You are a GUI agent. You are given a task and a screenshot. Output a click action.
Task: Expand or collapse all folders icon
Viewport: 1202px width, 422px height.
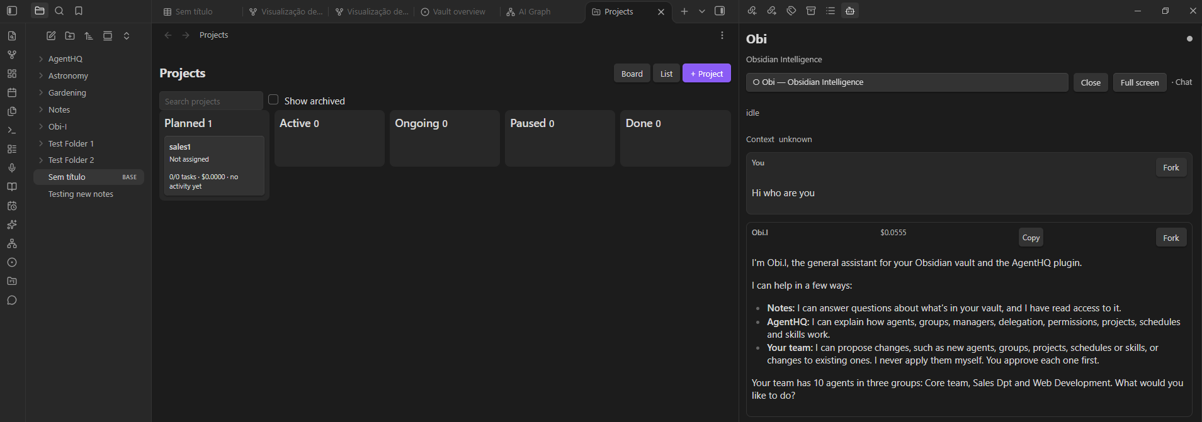tap(127, 36)
